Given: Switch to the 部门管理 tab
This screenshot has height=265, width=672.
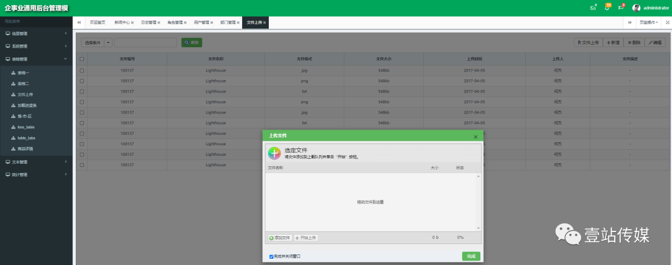Looking at the screenshot, I should click(x=228, y=22).
